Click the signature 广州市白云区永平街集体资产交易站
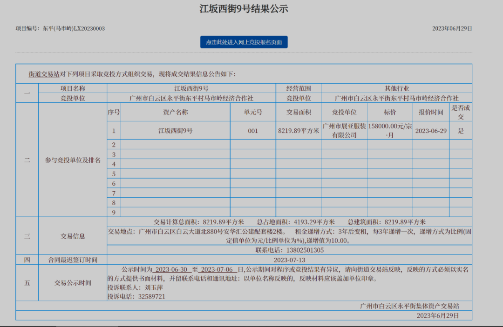The height and width of the screenshot is (327, 503). pos(409,306)
